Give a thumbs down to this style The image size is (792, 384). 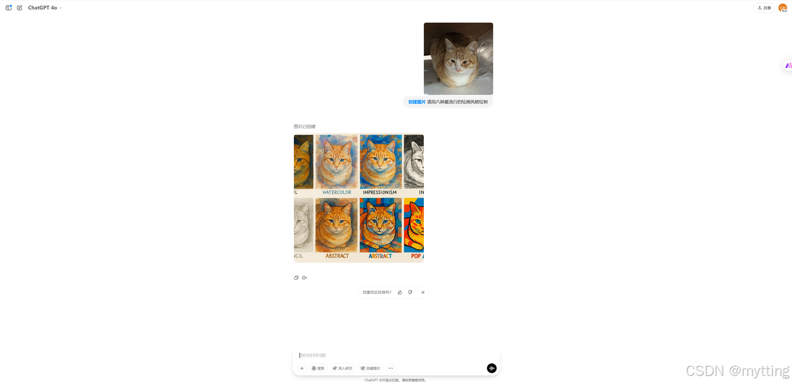410,292
